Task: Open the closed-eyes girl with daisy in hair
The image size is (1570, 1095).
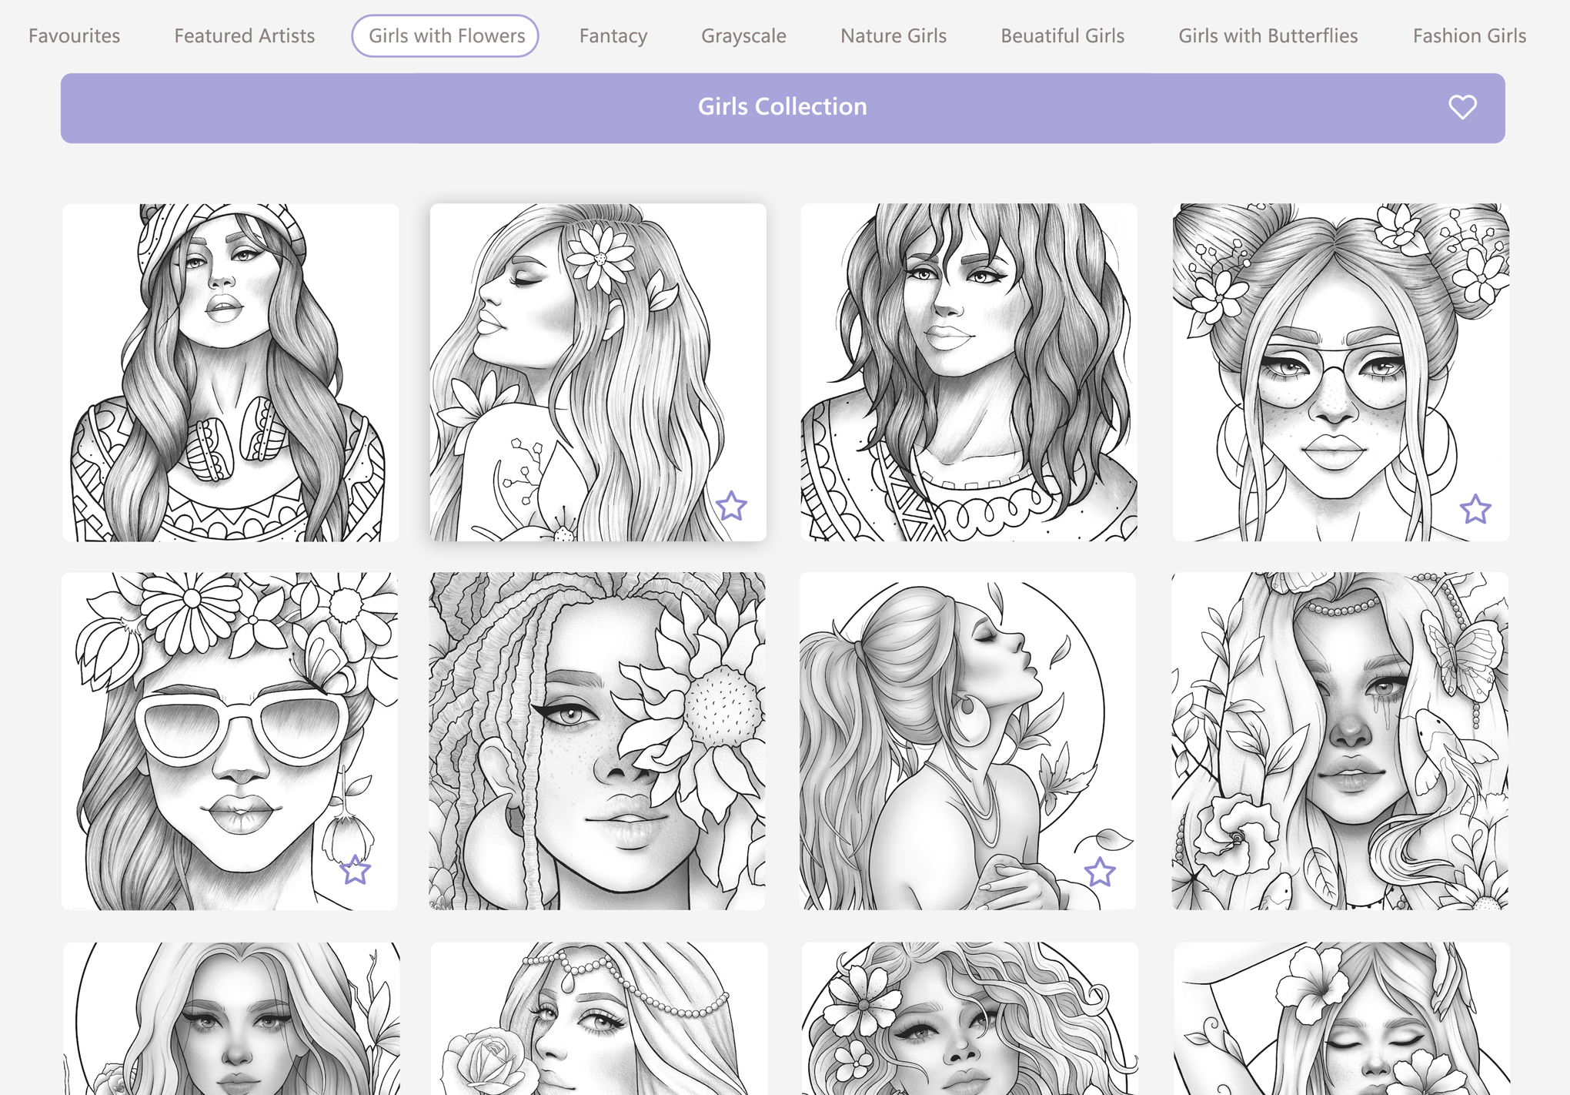Action: [598, 373]
